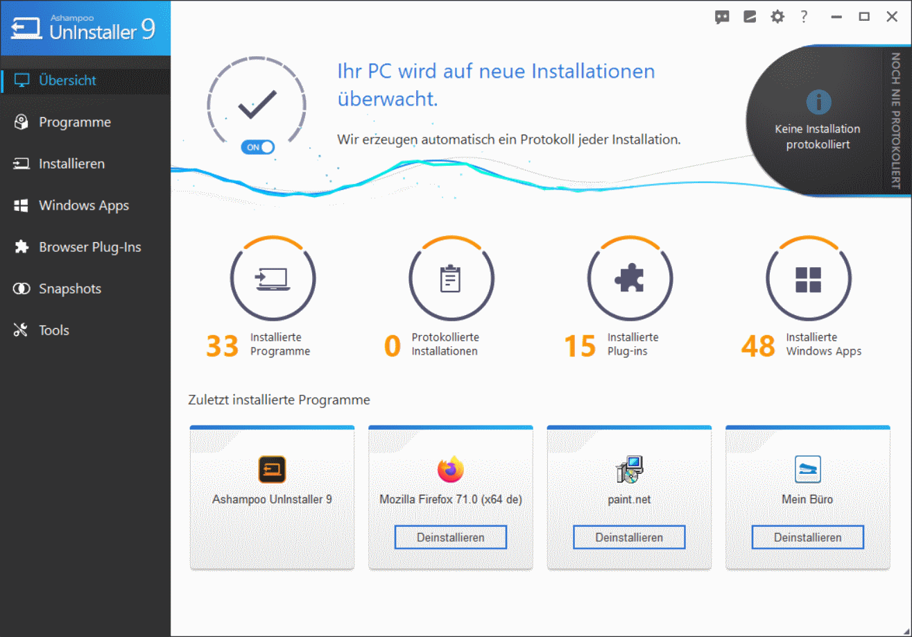
Task: Open settings gear icon
Action: (777, 17)
